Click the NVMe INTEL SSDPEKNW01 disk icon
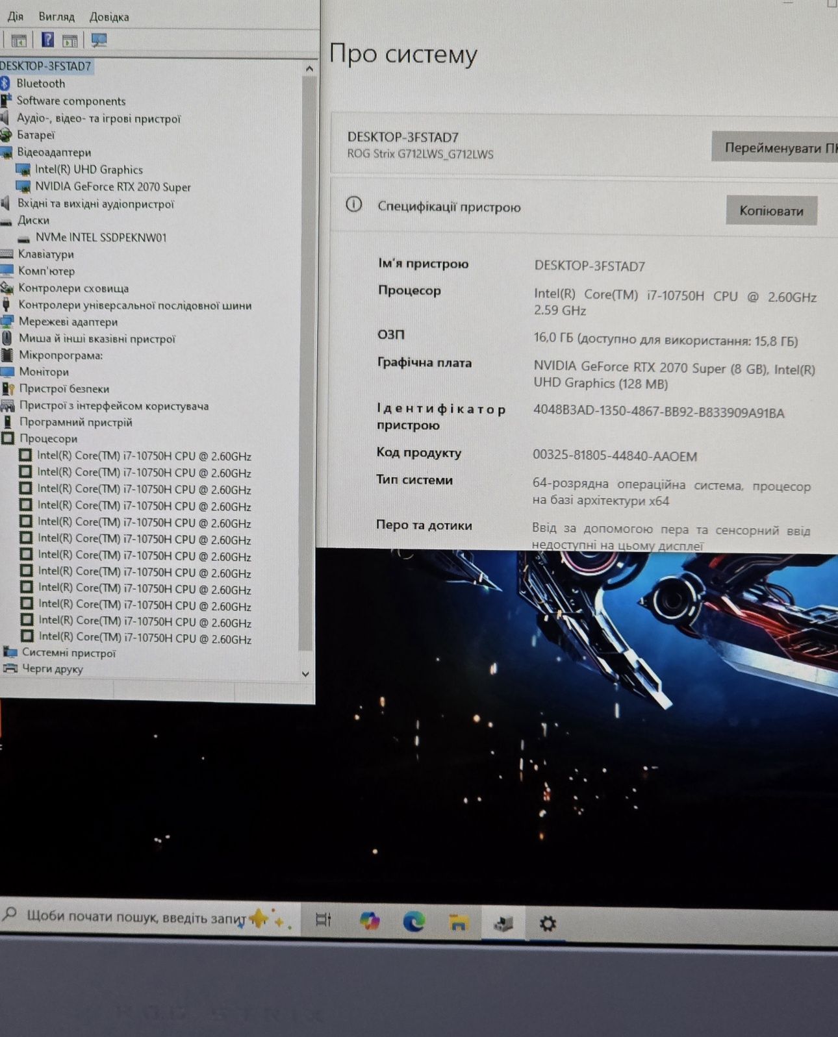The width and height of the screenshot is (838, 1037). coord(24,238)
